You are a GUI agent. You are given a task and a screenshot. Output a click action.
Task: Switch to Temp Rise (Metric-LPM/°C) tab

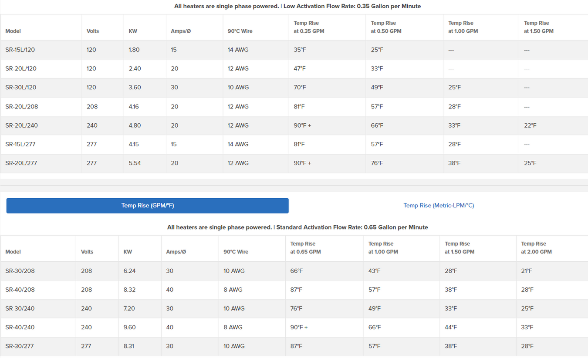(x=438, y=206)
